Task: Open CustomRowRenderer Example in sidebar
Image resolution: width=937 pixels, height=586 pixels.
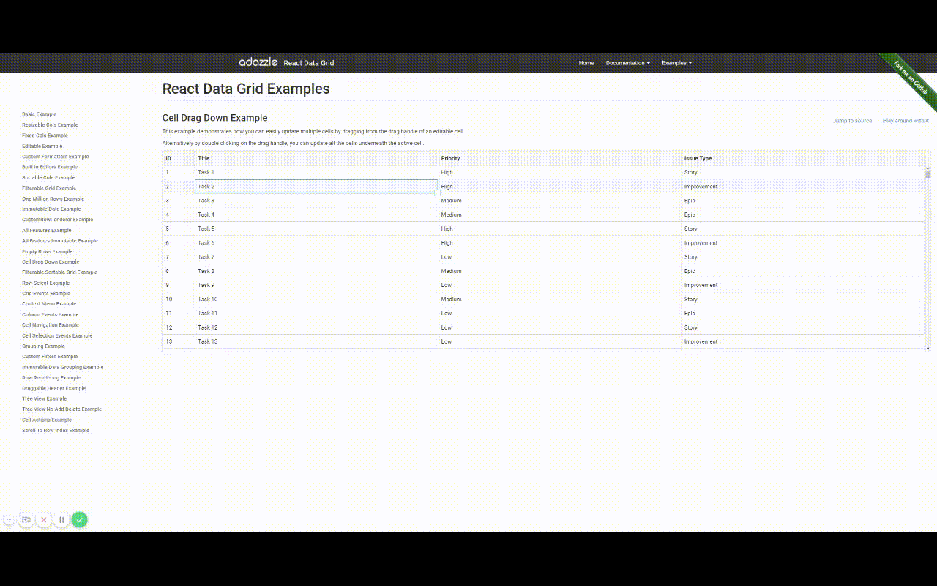Action: (x=57, y=220)
